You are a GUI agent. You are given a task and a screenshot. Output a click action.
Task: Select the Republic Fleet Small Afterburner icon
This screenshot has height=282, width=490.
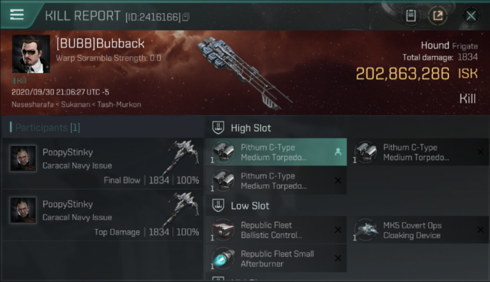click(x=222, y=258)
